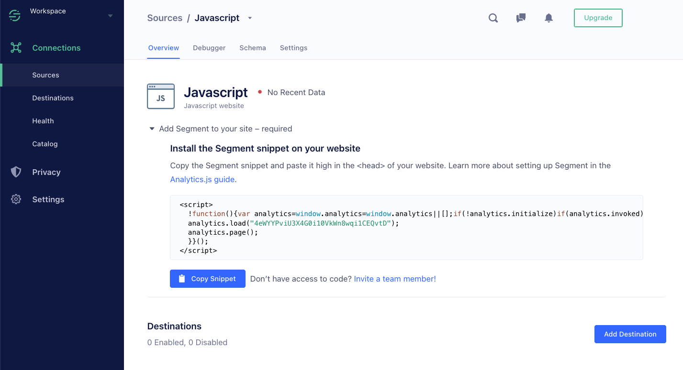Open the Analytics.js guide link
The width and height of the screenshot is (683, 370).
pos(202,180)
